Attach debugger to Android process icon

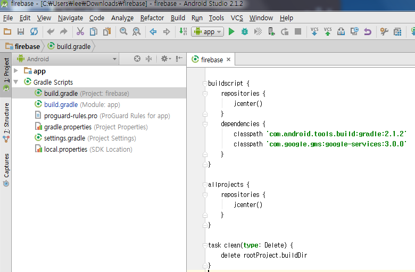pyautogui.click(x=271, y=31)
